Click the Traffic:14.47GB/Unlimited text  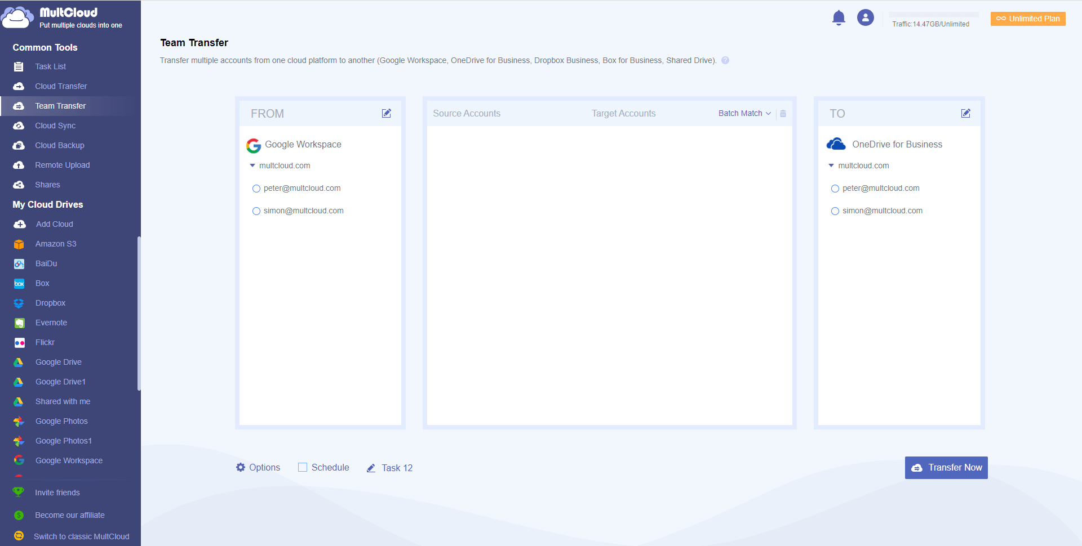pos(931,24)
